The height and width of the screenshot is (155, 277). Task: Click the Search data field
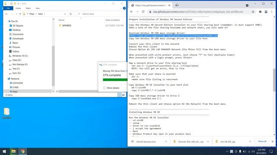pyautogui.click(x=100, y=14)
